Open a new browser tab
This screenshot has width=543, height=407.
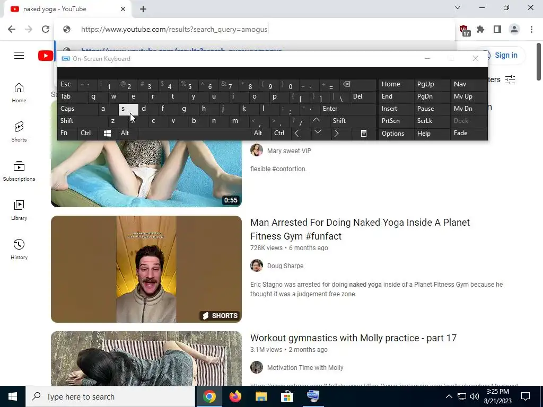(x=143, y=9)
